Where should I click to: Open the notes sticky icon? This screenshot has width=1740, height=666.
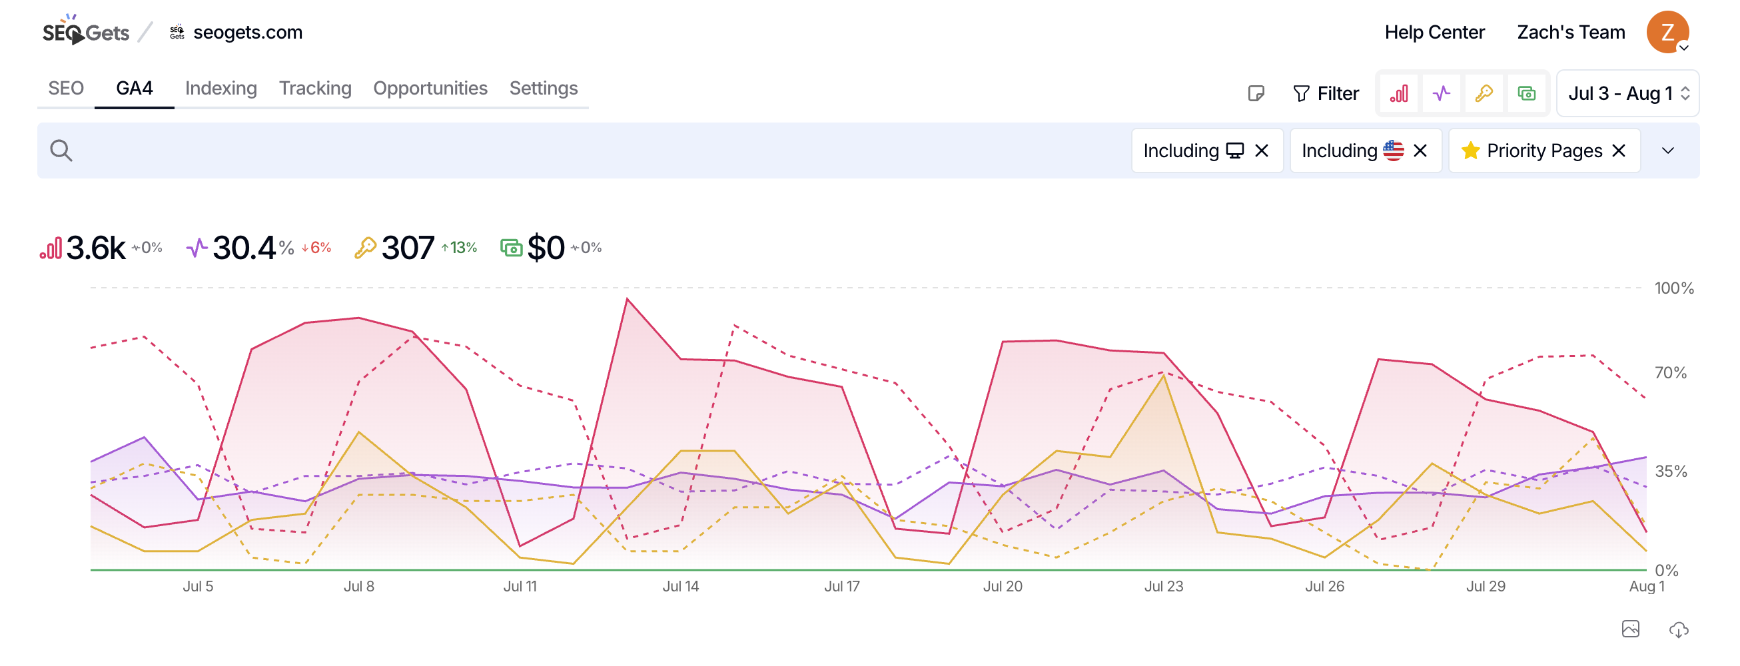[1256, 93]
